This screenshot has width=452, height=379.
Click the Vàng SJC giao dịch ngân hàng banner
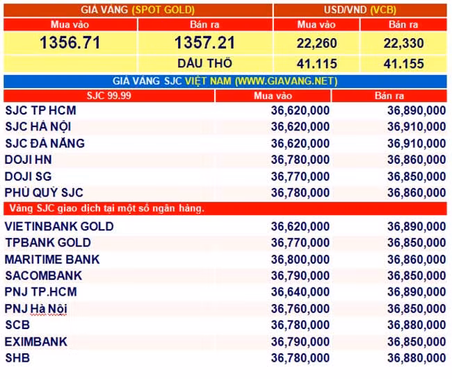click(225, 208)
